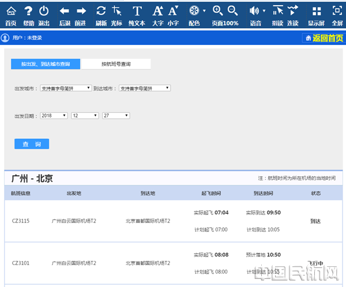
Task: Toggle 全屏 fullscreen mode
Action: coord(337,12)
